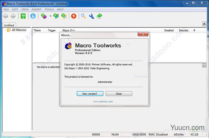Select All Macros in the tree

(19, 30)
